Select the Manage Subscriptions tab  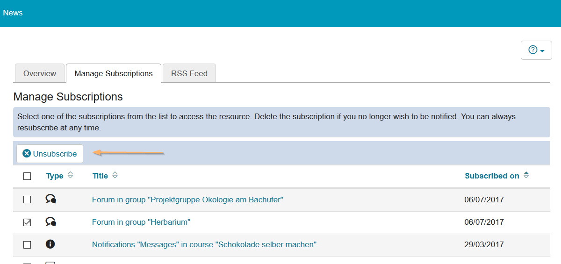(x=114, y=73)
